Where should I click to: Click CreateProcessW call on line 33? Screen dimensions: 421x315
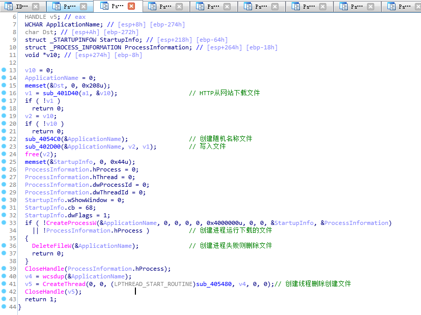71,223
